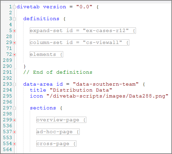
Task: Click line number 296 in the gutter
Action: [x=7, y=102]
